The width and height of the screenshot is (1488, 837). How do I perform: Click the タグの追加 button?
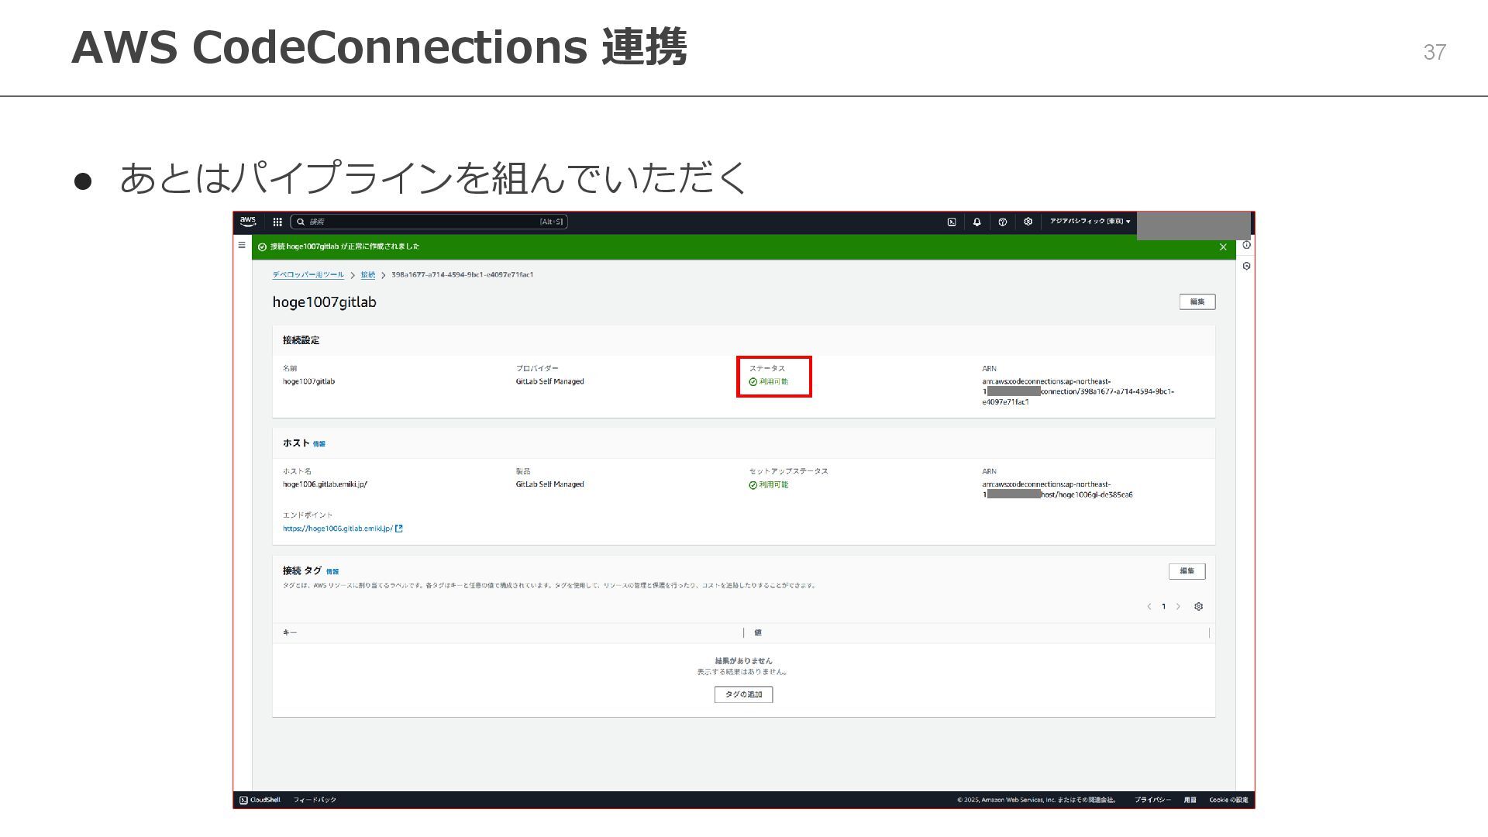(743, 694)
